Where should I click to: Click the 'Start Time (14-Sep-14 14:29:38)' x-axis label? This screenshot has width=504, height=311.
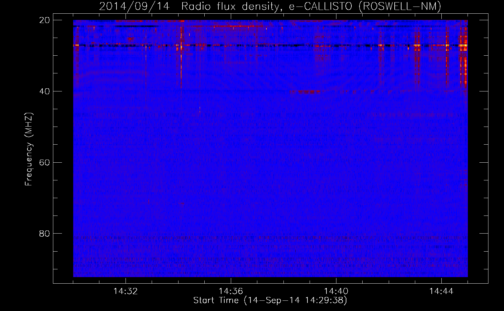tap(270, 300)
